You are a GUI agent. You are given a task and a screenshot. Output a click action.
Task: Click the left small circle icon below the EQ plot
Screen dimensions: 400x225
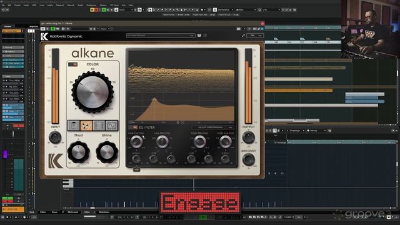[x=178, y=122]
